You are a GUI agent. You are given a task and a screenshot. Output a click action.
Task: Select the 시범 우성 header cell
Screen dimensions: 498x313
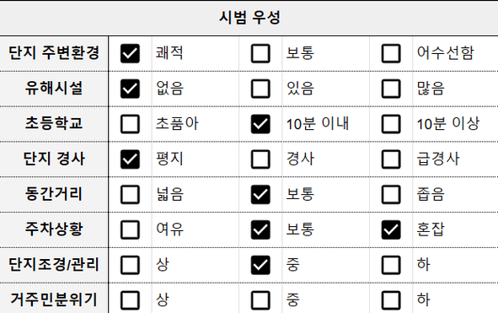[249, 18]
